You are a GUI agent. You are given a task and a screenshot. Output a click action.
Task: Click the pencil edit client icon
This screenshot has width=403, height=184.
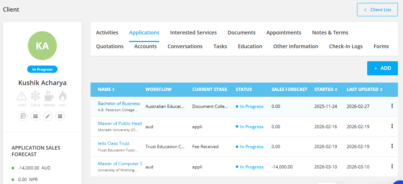(x=48, y=116)
